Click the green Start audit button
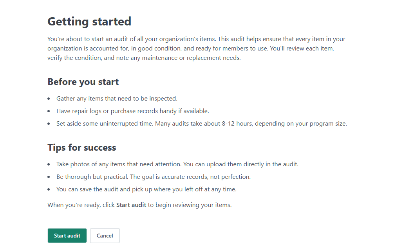394x252 pixels. click(x=67, y=236)
